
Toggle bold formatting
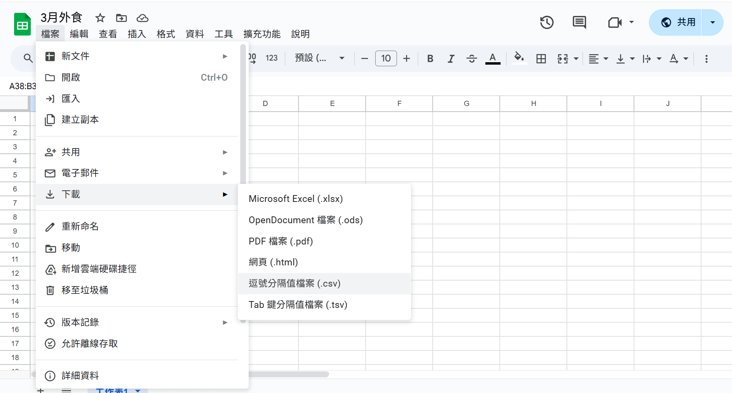430,59
